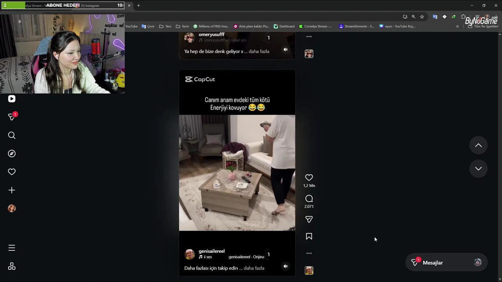Share the genisailereel reel via send icon

pyautogui.click(x=309, y=219)
